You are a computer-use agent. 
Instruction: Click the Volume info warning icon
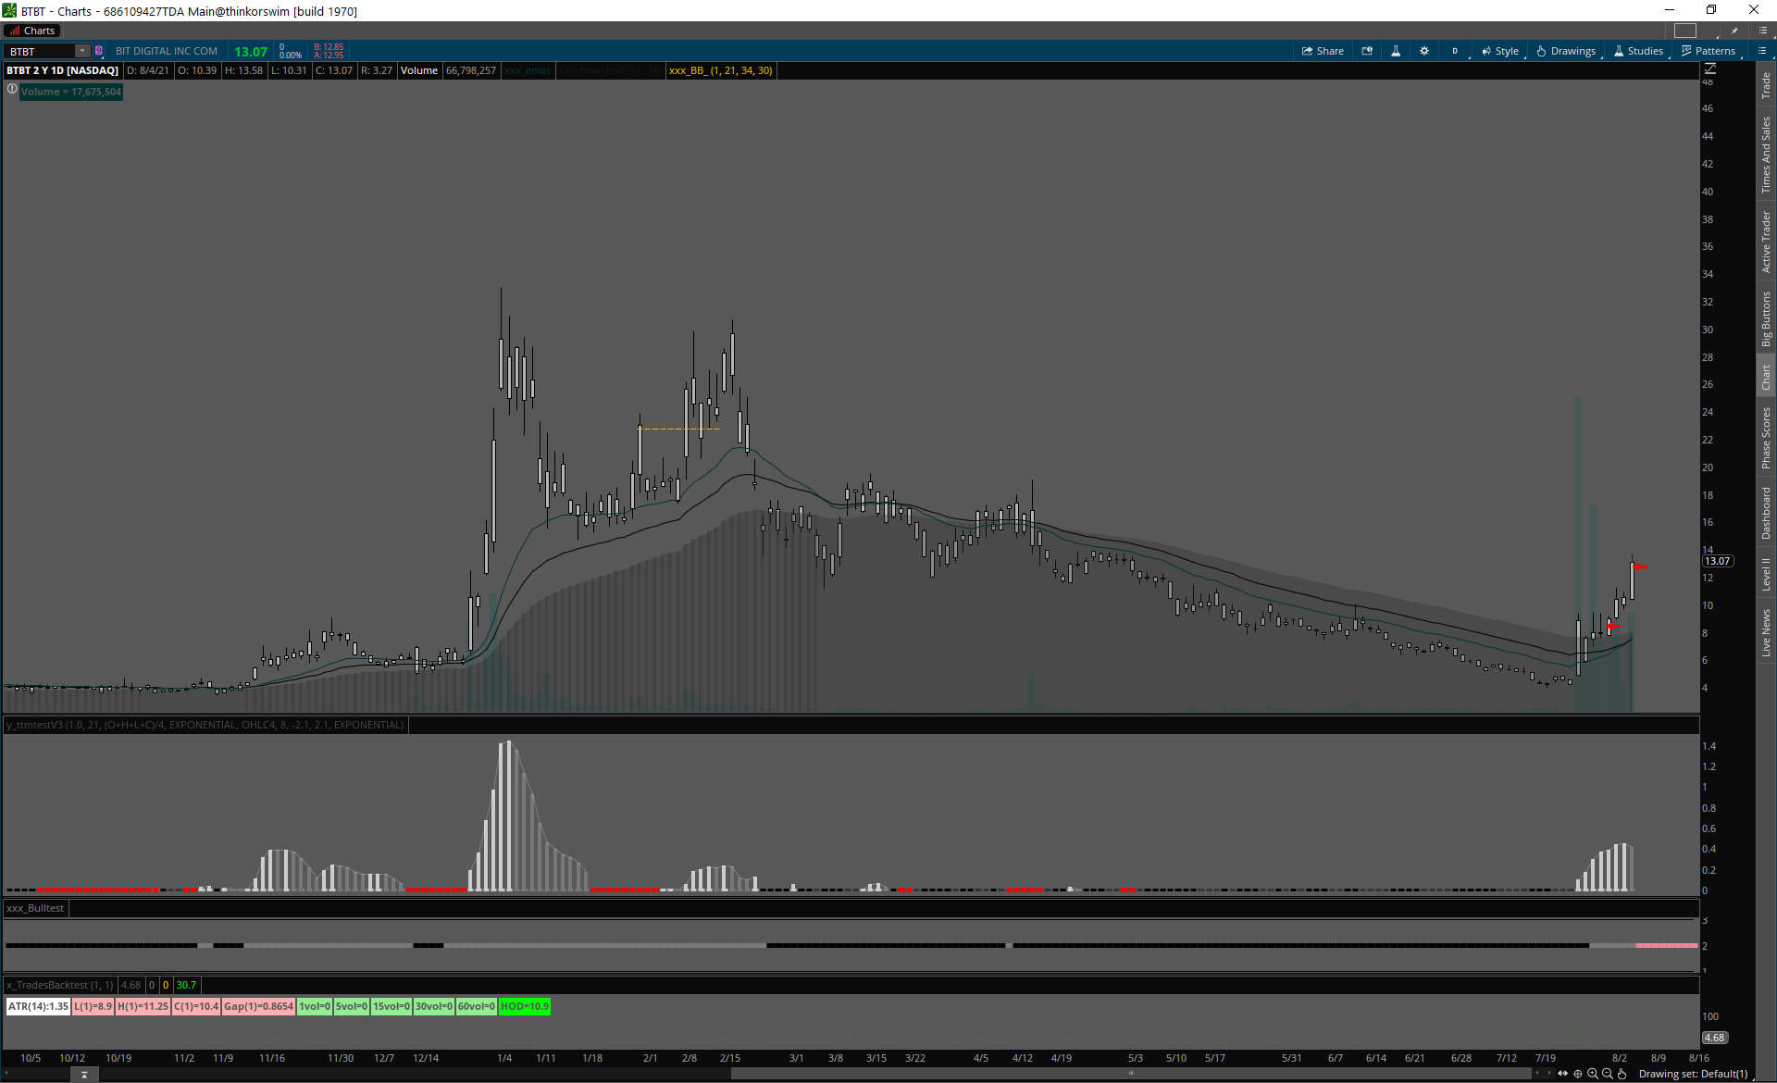click(12, 90)
